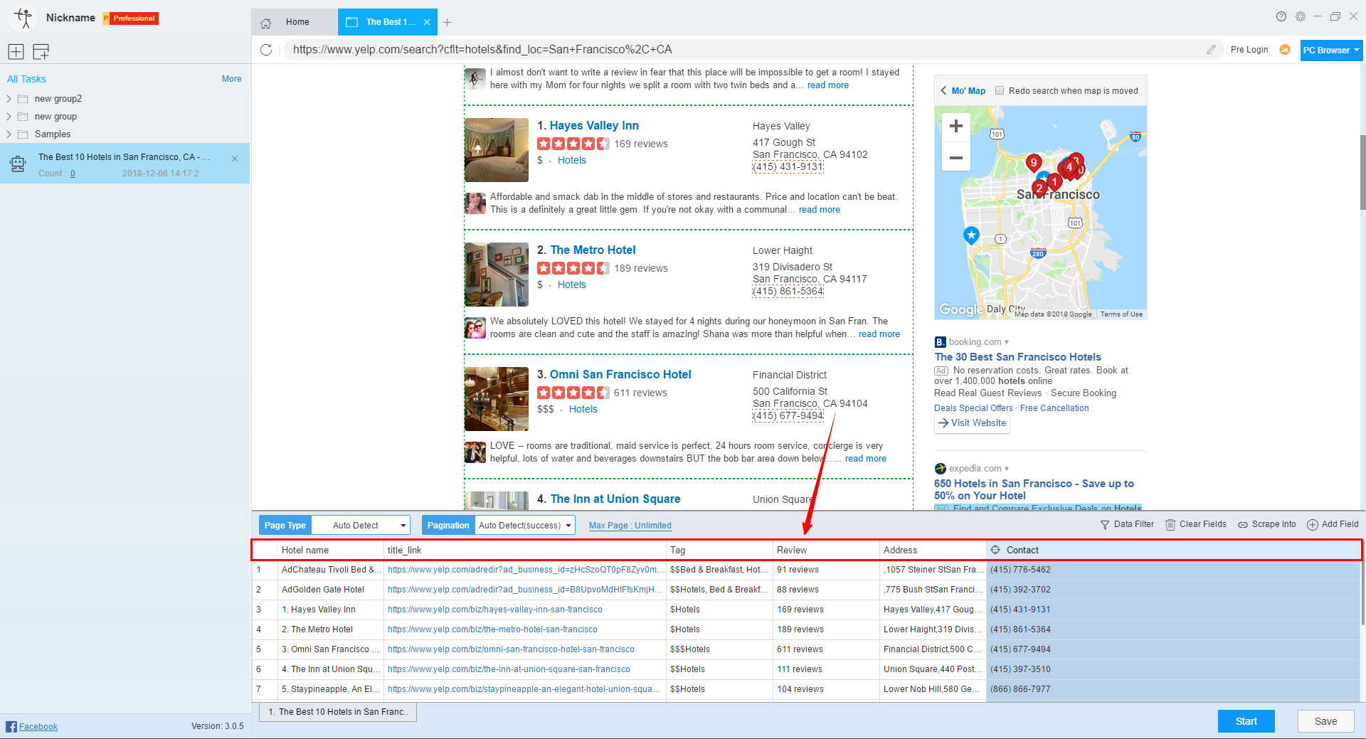1366x739 pixels.
Task: Click the Data Filter funnel icon
Action: 1105,525
